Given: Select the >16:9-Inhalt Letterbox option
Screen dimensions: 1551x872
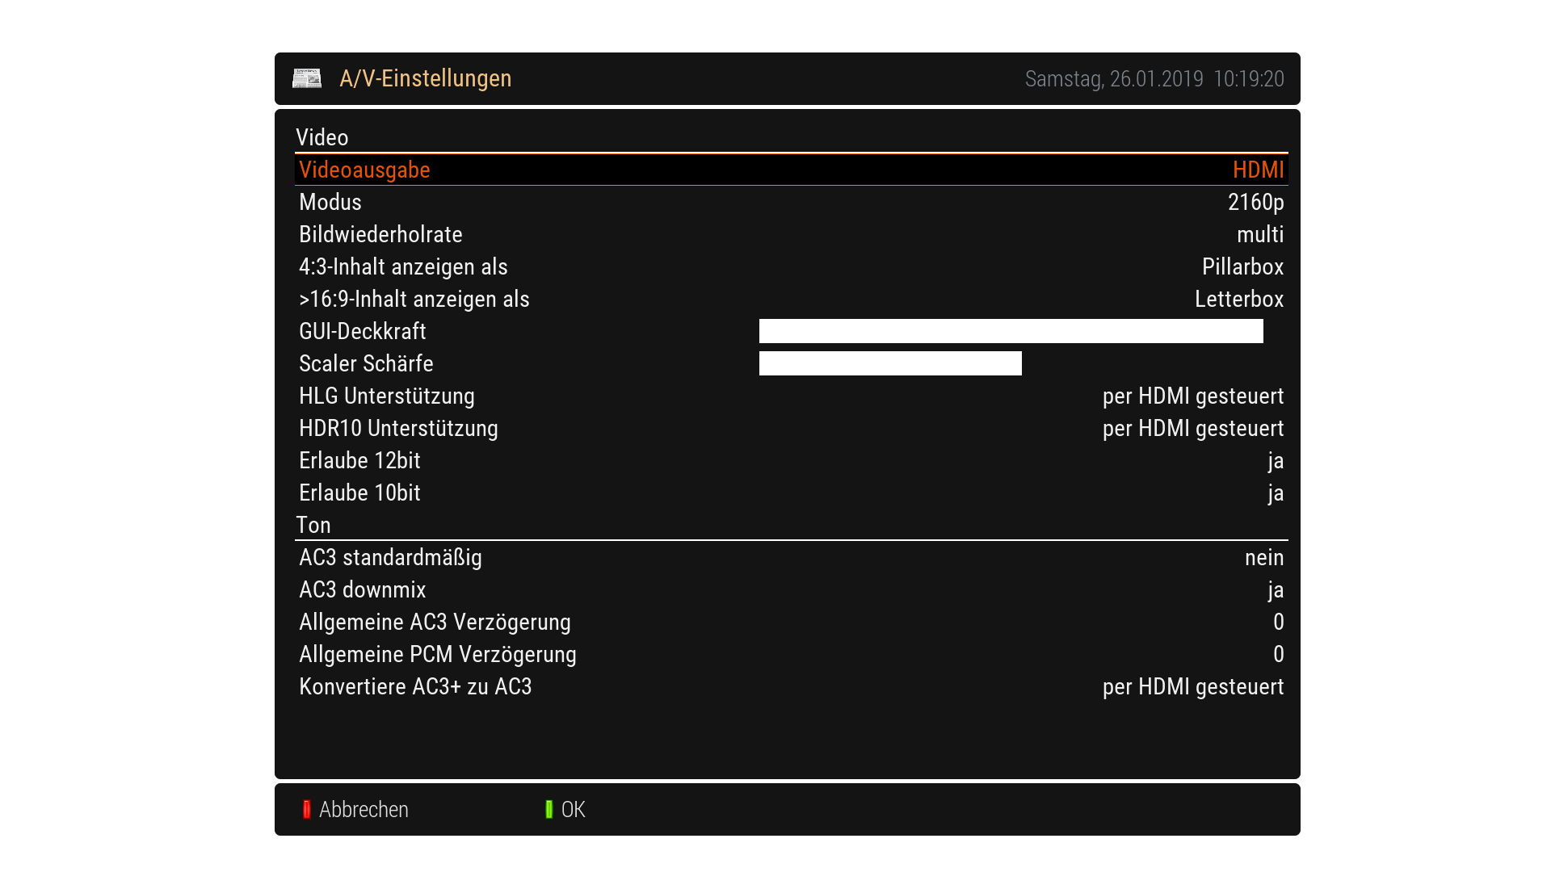Looking at the screenshot, I should click(1238, 300).
